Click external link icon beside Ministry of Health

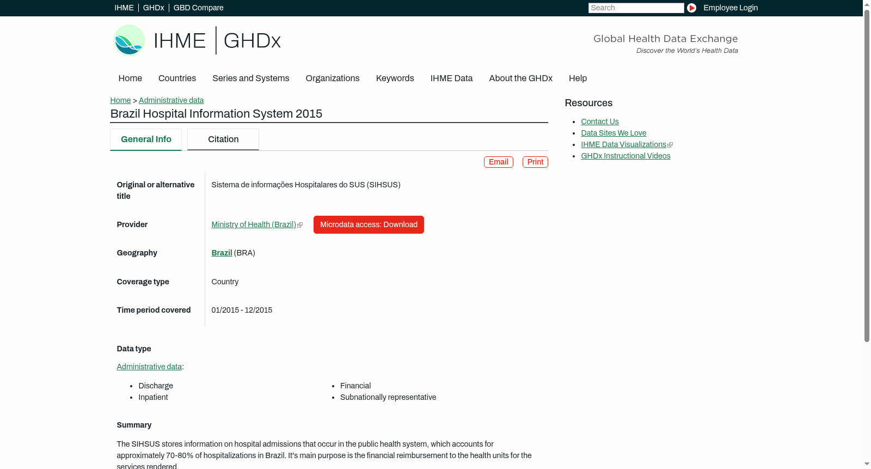click(x=300, y=225)
